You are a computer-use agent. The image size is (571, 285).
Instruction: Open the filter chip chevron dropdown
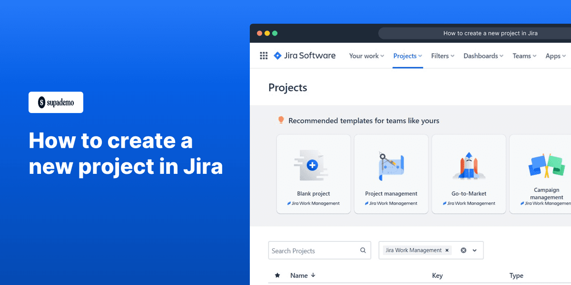coord(474,250)
